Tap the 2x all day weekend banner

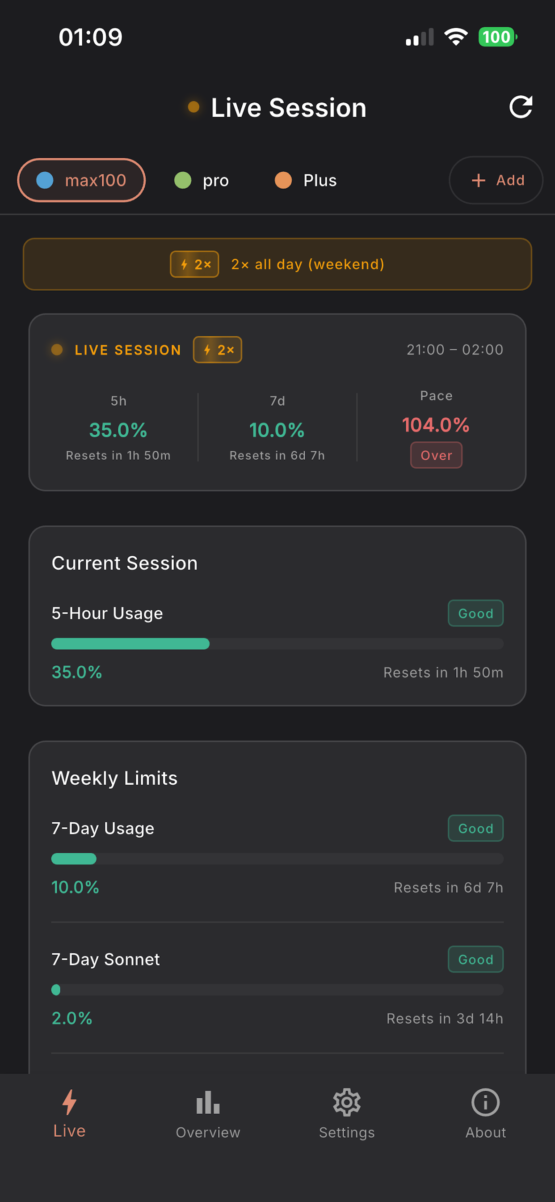coord(277,264)
